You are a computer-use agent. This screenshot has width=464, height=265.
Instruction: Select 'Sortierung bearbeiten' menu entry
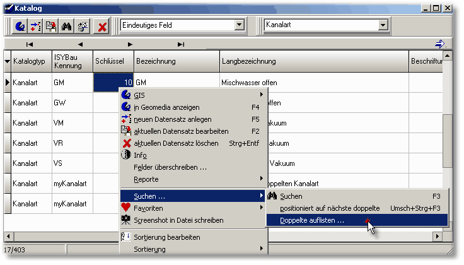(194, 237)
